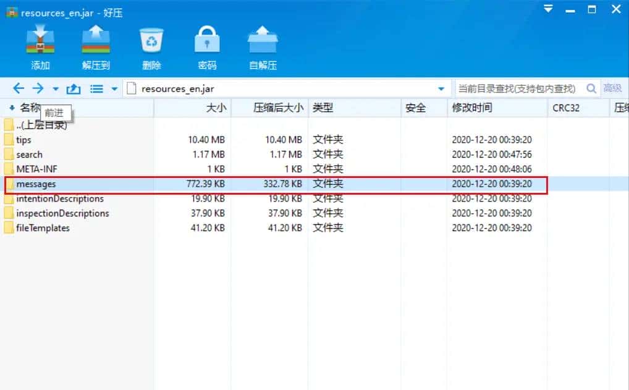
Task: Click the search magnifier icon
Action: coord(591,88)
